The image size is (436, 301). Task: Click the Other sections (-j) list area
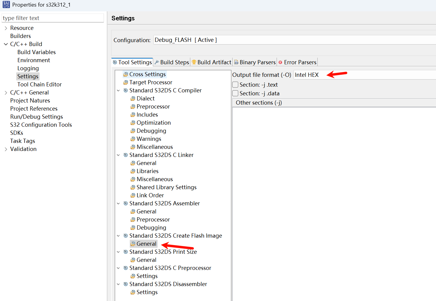[x=334, y=204]
